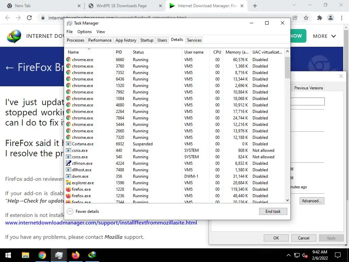Open Task Manager View menu
Image resolution: width=349 pixels, height=262 pixels.
point(101,32)
